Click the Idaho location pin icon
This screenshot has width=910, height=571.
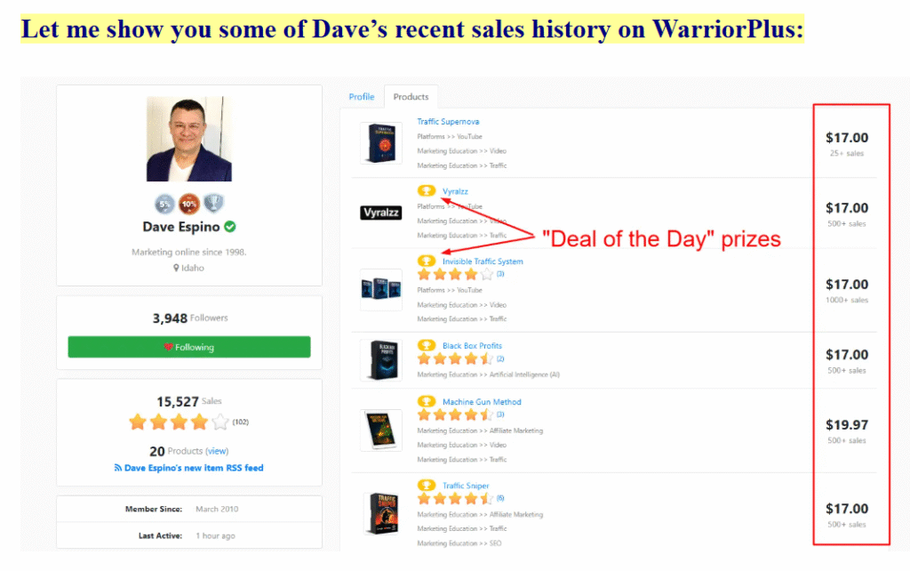176,268
